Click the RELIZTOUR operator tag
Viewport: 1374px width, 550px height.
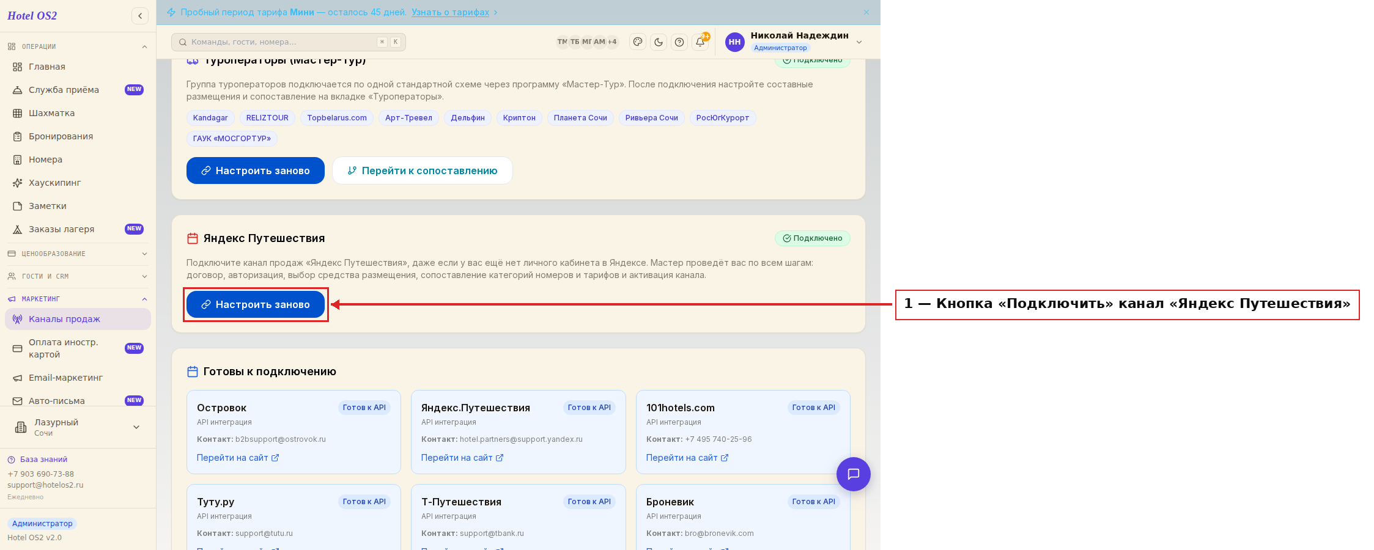tap(267, 118)
